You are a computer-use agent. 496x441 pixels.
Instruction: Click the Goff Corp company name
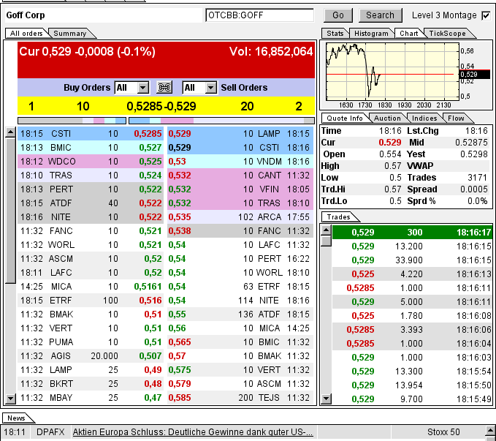click(26, 15)
